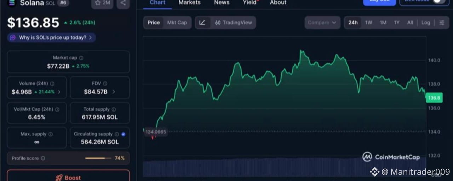Click the 140.0 axis label
453x181 pixels.
click(434, 60)
